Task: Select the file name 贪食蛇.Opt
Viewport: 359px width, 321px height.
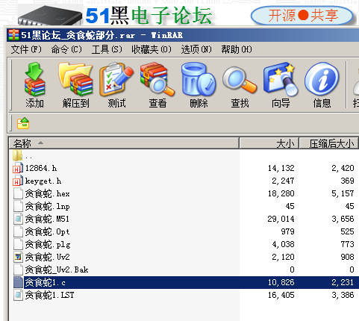Action: (x=47, y=231)
